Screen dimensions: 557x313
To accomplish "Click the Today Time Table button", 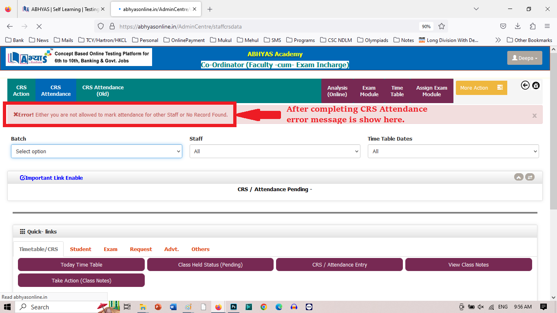I will (x=81, y=265).
